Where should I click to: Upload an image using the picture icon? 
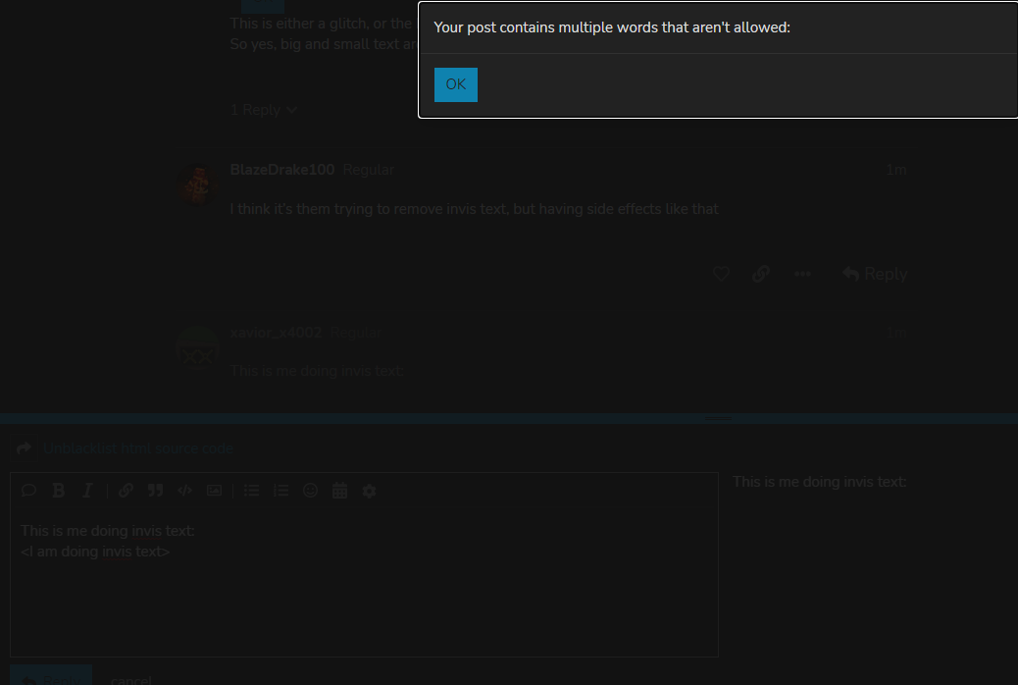coord(214,491)
